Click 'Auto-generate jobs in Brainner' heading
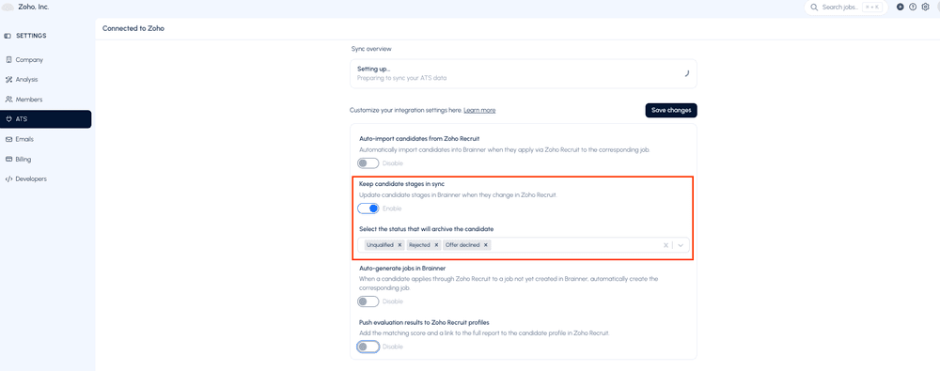Screen dimensions: 940x371 (x=402, y=268)
